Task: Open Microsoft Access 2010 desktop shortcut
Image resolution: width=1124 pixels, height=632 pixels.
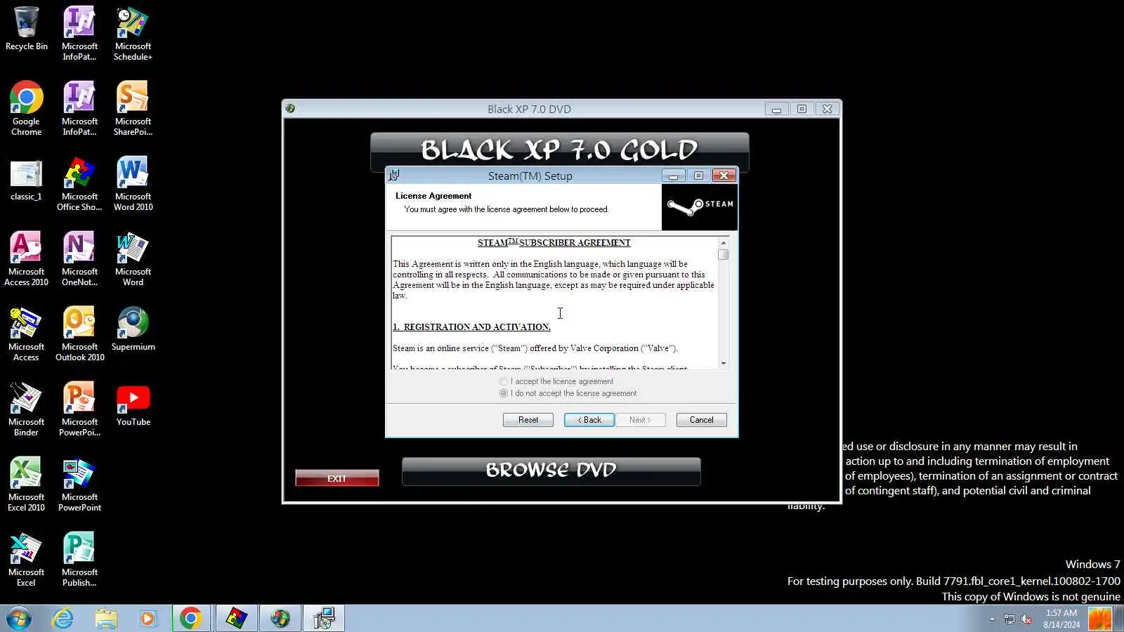Action: (27, 258)
